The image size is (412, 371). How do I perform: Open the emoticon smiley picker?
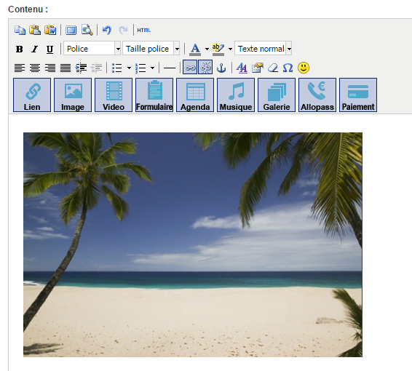(x=304, y=68)
